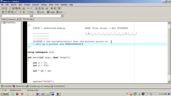Click the Undo toolbar icon
Viewport: 171px width, 96px height.
[29, 8]
